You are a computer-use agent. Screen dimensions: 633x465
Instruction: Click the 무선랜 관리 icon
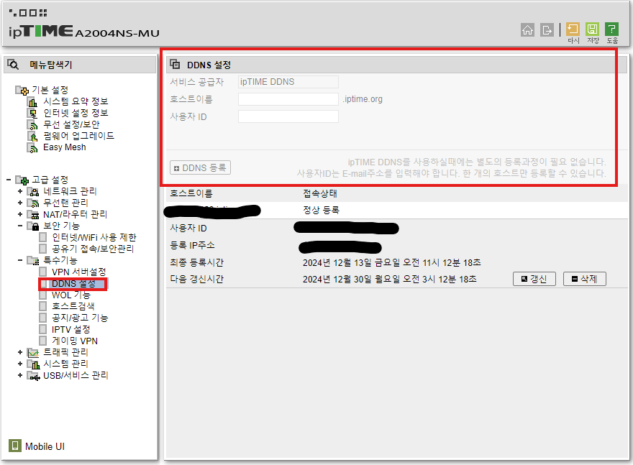tap(32, 203)
